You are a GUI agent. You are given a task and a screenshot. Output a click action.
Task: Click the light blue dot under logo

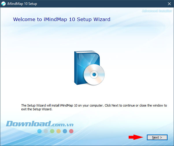pos(40,131)
